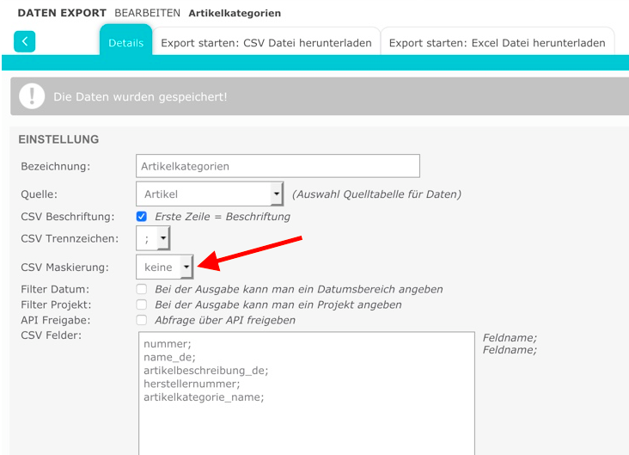This screenshot has width=629, height=455.
Task: Open Export starten: CSV Datei herunterladen tab
Action: [x=266, y=42]
